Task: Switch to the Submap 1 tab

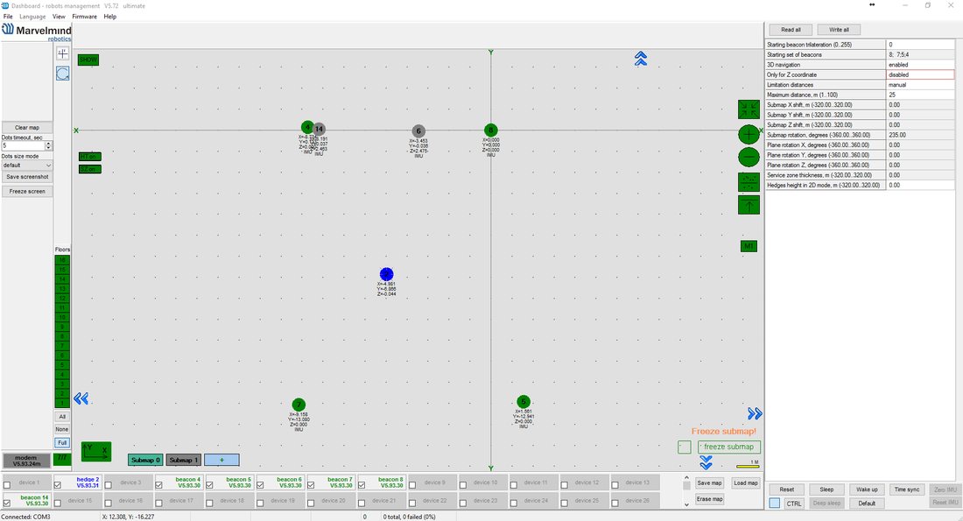Action: pos(184,460)
